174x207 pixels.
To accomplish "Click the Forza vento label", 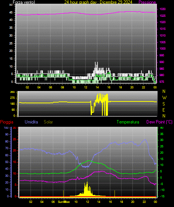I will tap(24, 2).
